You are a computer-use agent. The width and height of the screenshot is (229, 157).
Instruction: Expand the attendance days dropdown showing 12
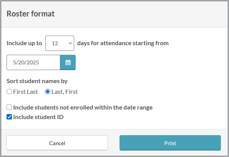point(60,43)
